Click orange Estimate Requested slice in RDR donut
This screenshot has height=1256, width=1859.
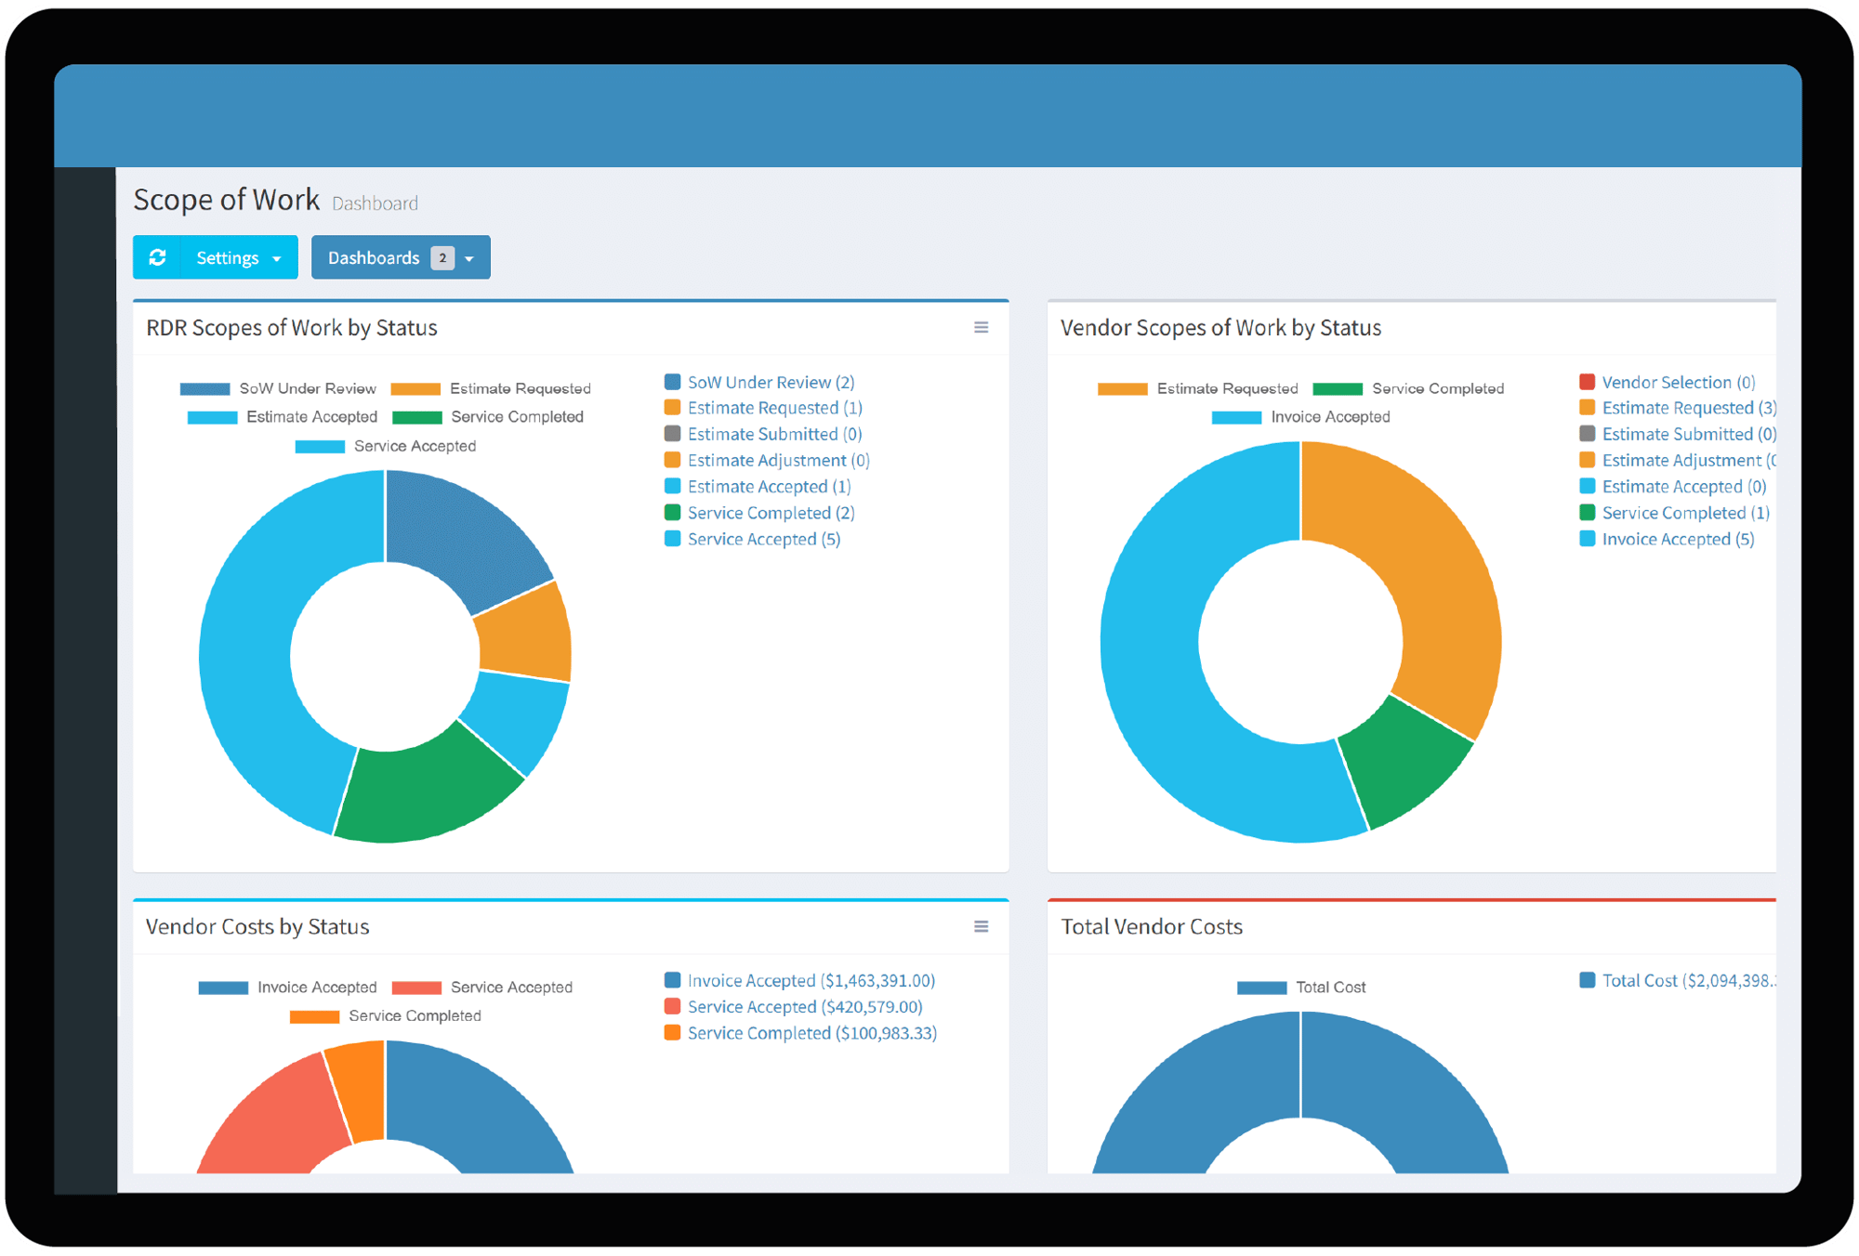point(527,635)
